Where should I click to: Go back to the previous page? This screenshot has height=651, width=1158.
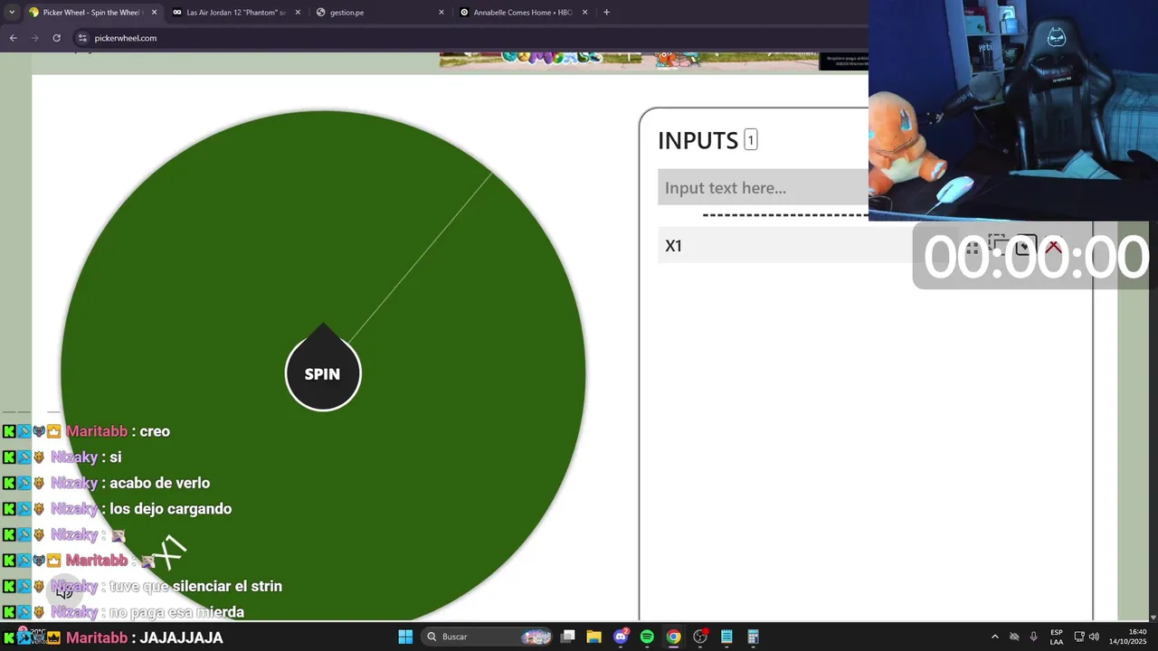point(13,38)
